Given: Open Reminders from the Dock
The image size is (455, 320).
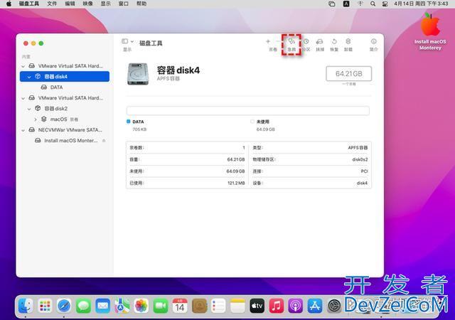Looking at the screenshot, I should [218, 306].
